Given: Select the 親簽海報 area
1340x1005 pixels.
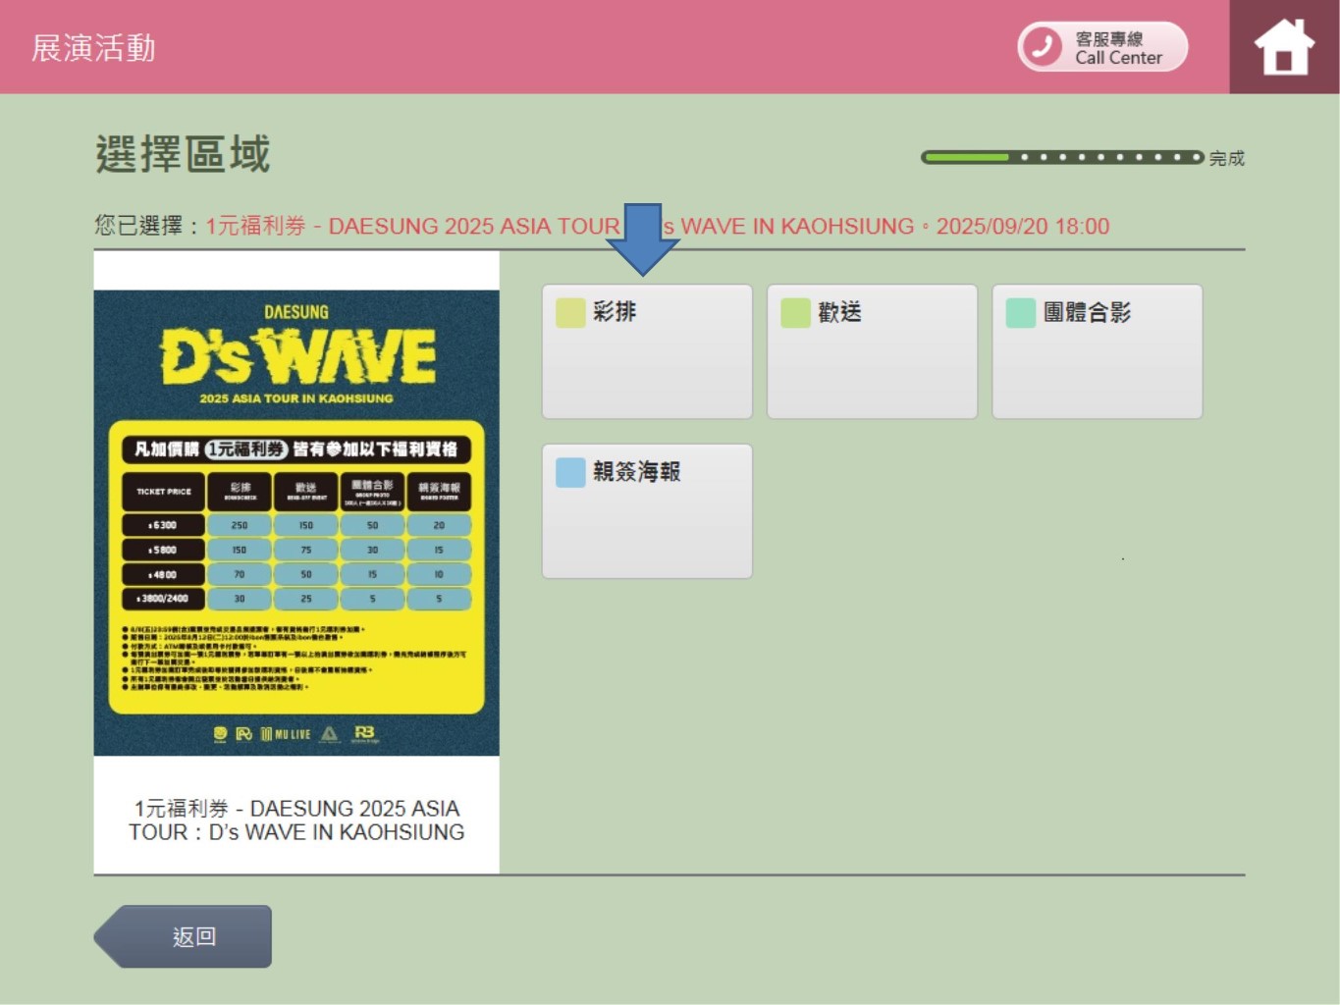Looking at the screenshot, I should tap(647, 511).
